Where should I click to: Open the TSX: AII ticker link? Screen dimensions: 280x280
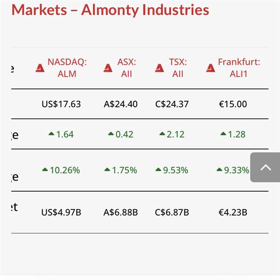click(177, 68)
